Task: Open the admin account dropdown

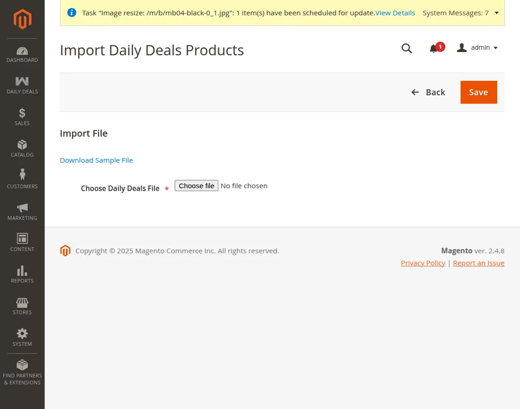Action: pyautogui.click(x=477, y=47)
